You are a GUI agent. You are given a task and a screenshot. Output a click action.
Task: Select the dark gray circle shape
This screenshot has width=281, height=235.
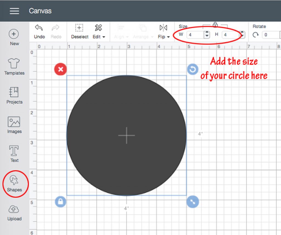point(127,135)
